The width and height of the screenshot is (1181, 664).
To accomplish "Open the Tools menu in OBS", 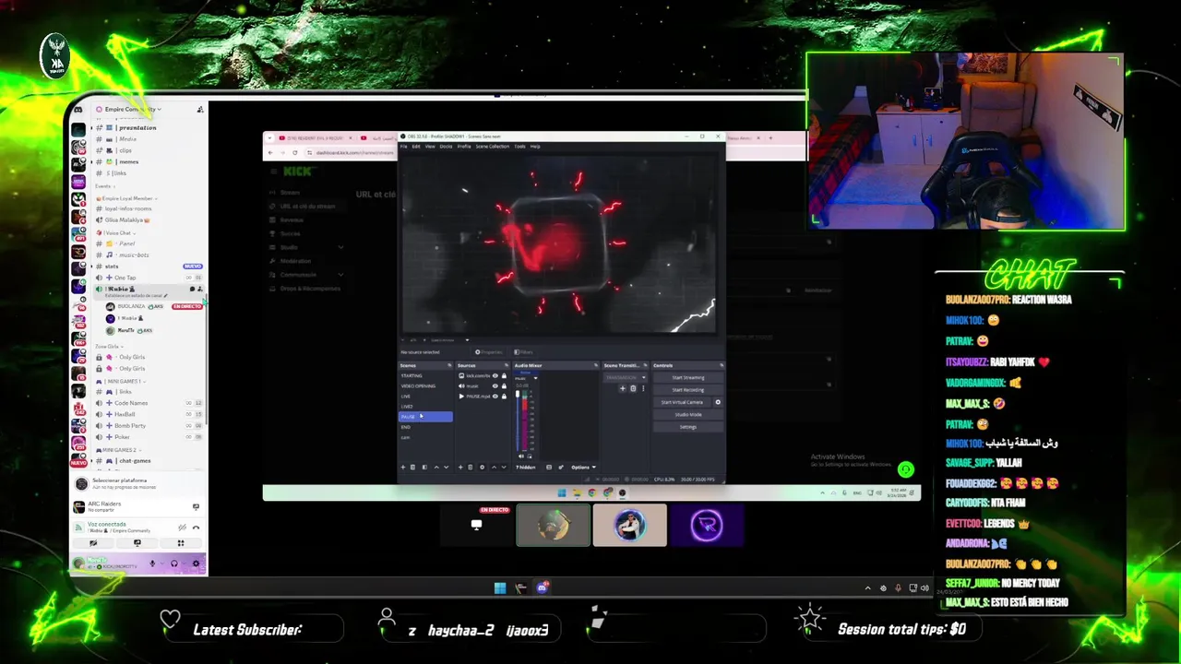I will point(519,146).
